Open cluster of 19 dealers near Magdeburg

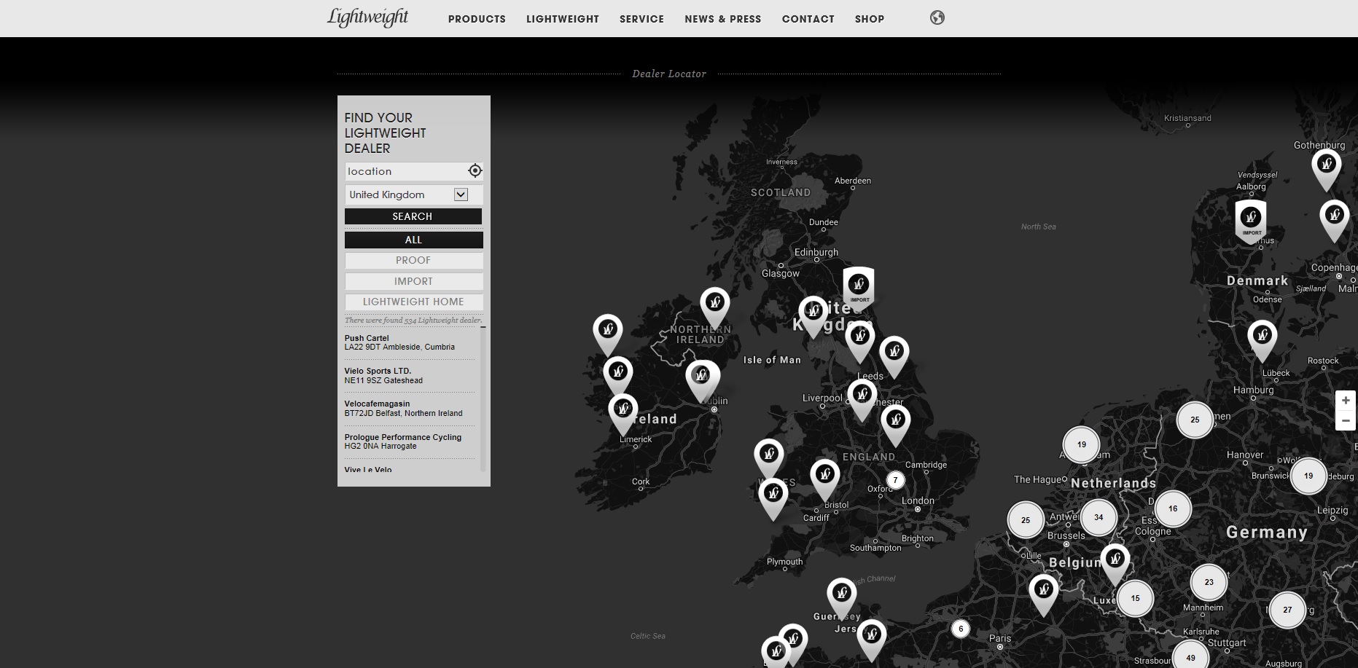click(1308, 476)
